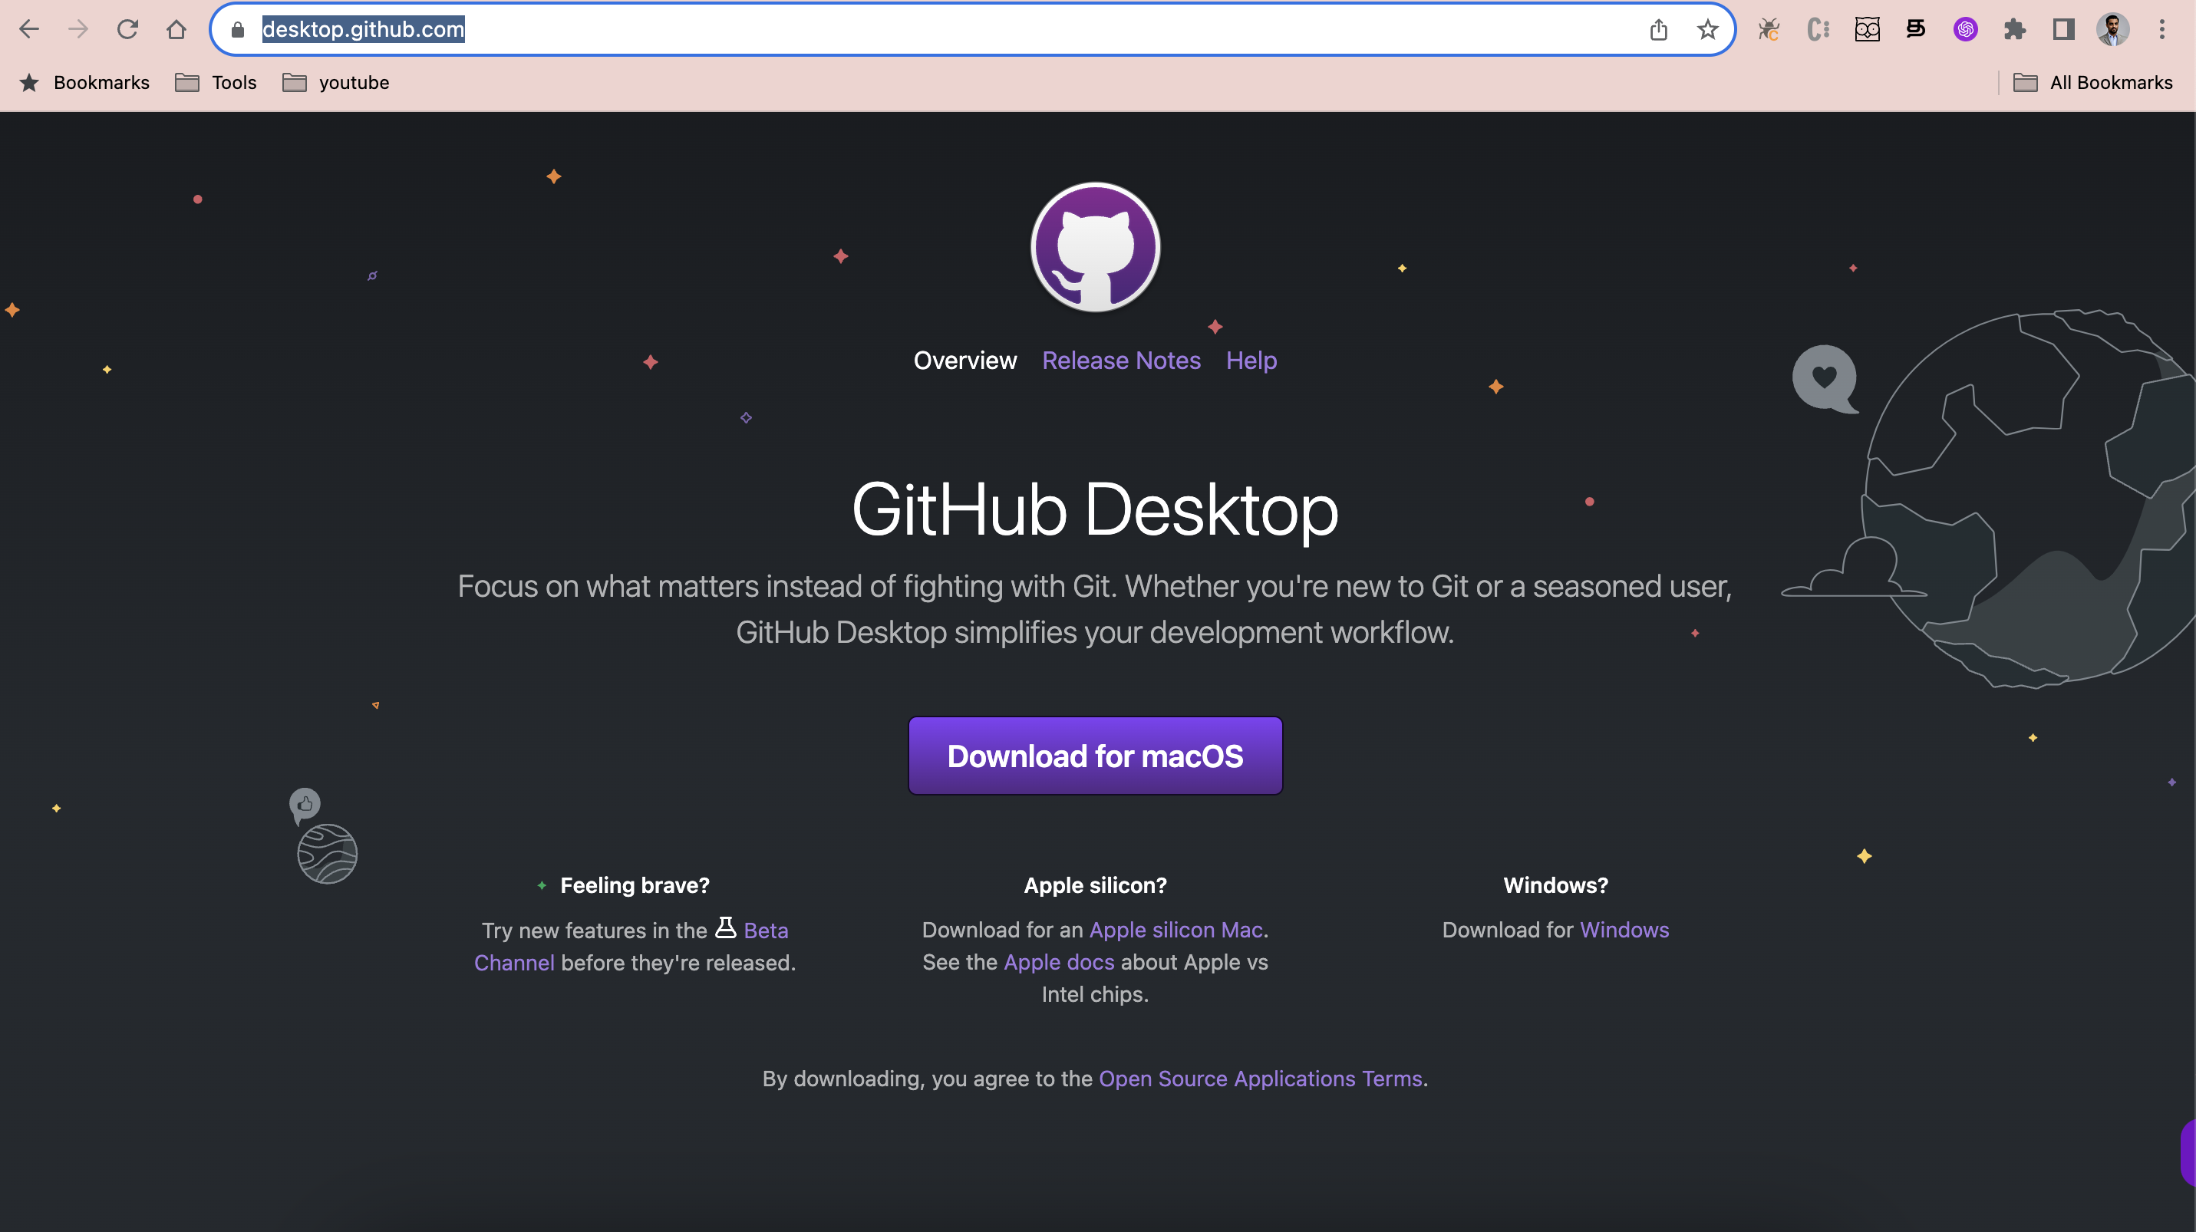Click the 'Apple silicon?' heading
This screenshot has width=2196, height=1232.
(1096, 885)
